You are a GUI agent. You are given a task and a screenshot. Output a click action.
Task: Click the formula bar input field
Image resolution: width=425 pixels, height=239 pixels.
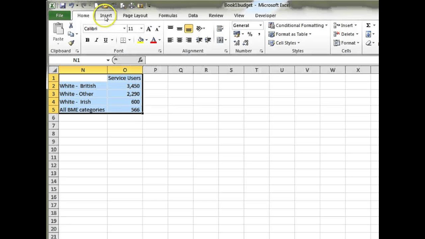tap(262, 60)
